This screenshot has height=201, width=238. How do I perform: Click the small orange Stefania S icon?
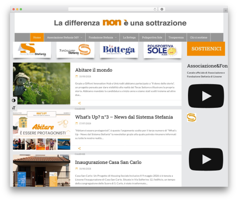pos(191,117)
